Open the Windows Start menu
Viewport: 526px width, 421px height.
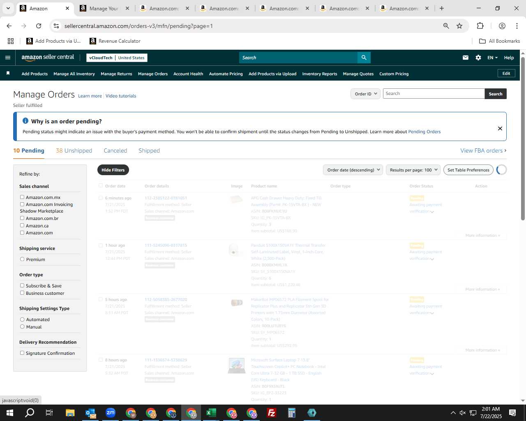(10, 413)
